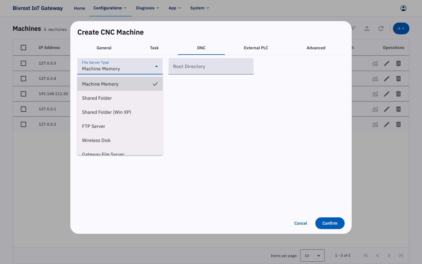
Task: Click the Root Directory field
Action: 211,66
